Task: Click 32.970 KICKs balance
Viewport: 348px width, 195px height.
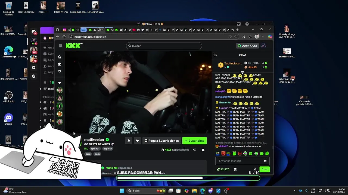Action: 223,170
